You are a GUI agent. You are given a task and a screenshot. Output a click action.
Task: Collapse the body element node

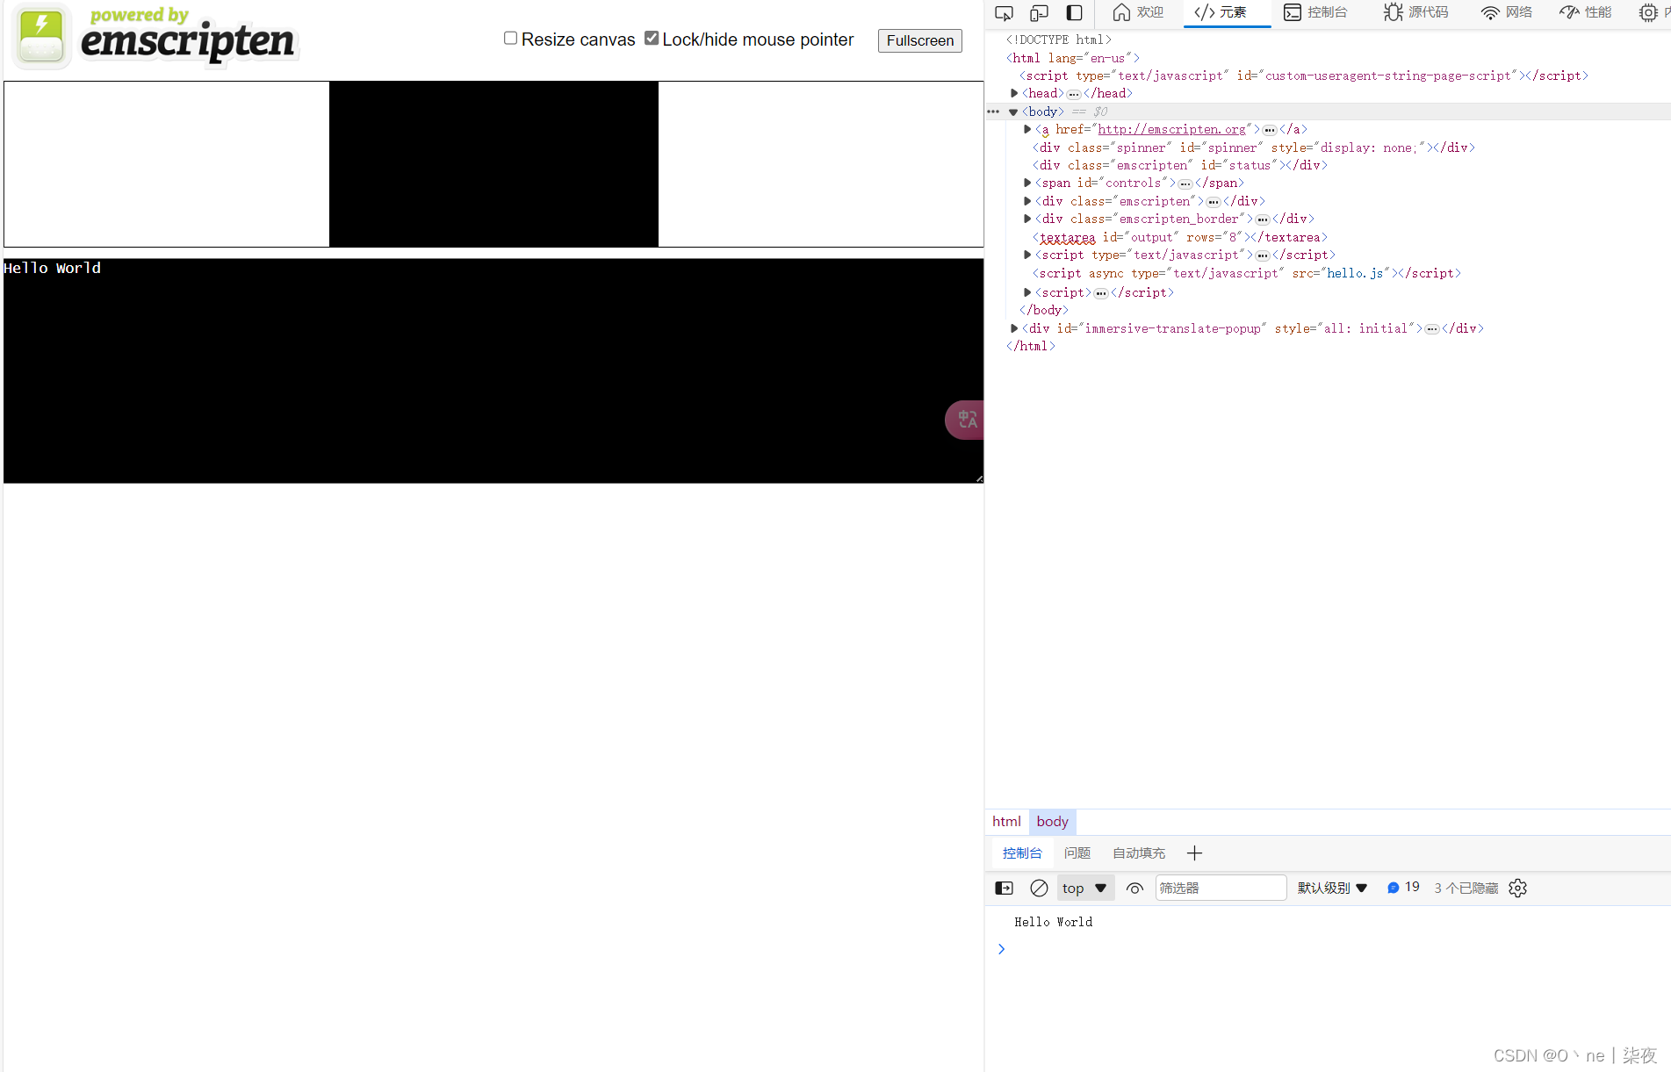pyautogui.click(x=1013, y=112)
